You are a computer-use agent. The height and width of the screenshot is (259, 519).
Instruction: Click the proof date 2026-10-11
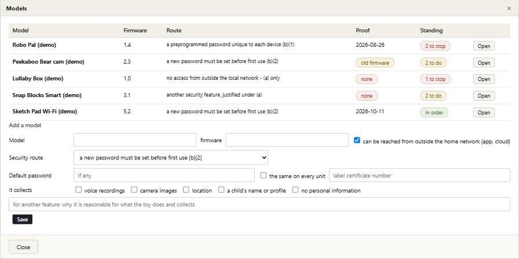click(x=370, y=112)
